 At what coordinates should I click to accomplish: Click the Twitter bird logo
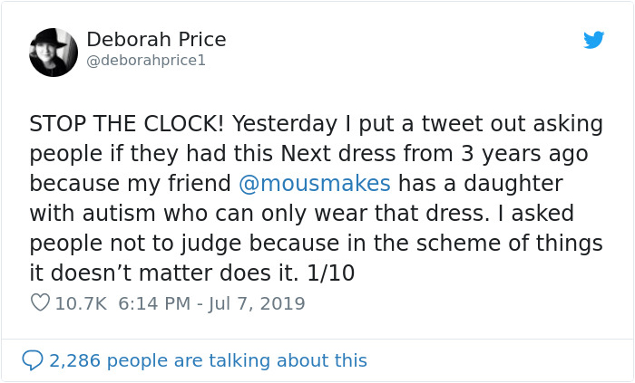pyautogui.click(x=593, y=41)
